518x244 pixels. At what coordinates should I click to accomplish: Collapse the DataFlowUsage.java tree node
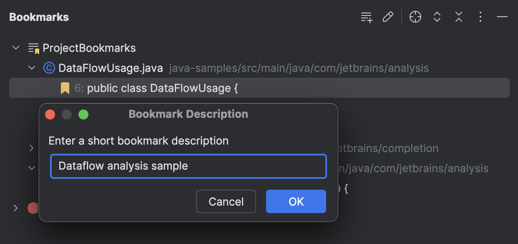pyautogui.click(x=32, y=68)
